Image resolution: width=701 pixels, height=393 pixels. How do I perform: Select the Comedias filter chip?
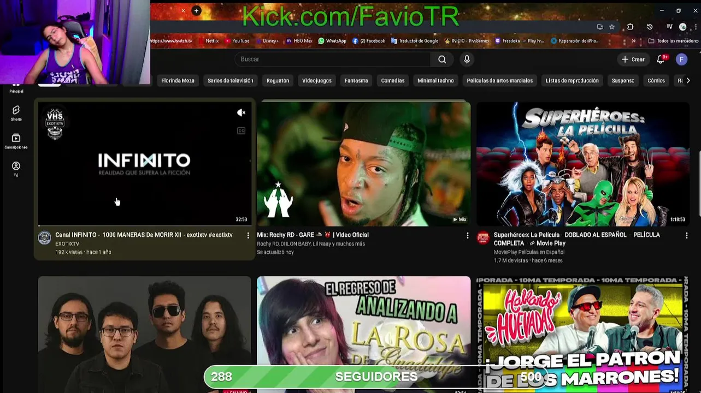click(x=393, y=81)
